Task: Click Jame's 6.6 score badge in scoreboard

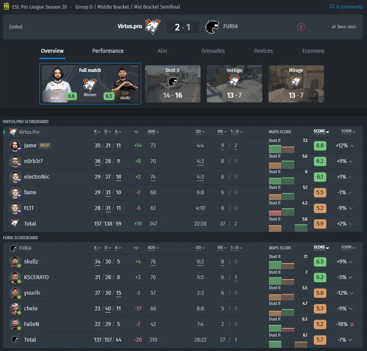Action: pyautogui.click(x=320, y=145)
